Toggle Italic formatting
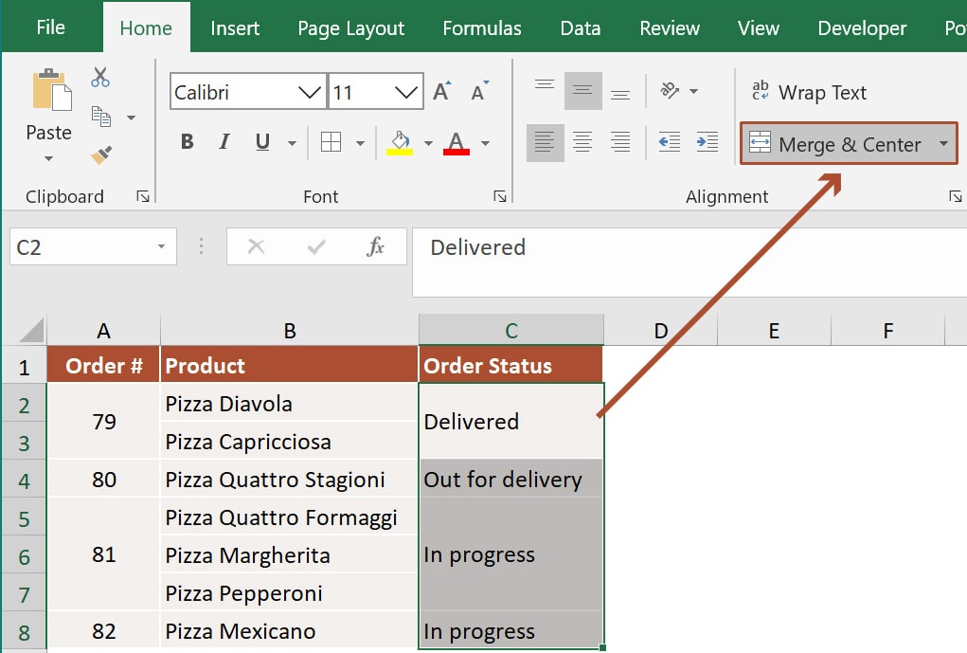 [224, 141]
